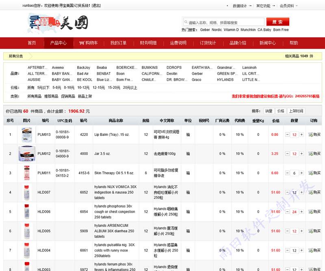The height and width of the screenshot is (271, 325).
Task: Click quantity field for PLM011 showing 6
Action: [x=294, y=173]
